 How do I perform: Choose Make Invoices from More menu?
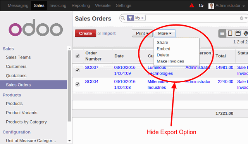click(170, 61)
